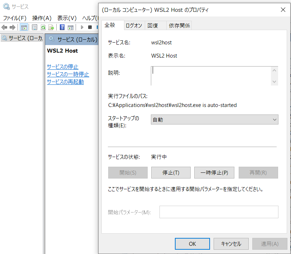Image resolution: width=291 pixels, height=254 pixels.
Task: Click the 開始(S) button
Action: click(128, 173)
